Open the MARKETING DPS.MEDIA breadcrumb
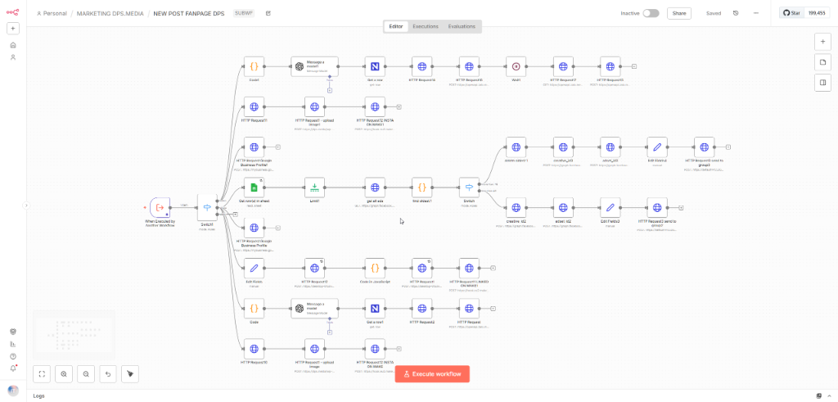 coord(110,13)
